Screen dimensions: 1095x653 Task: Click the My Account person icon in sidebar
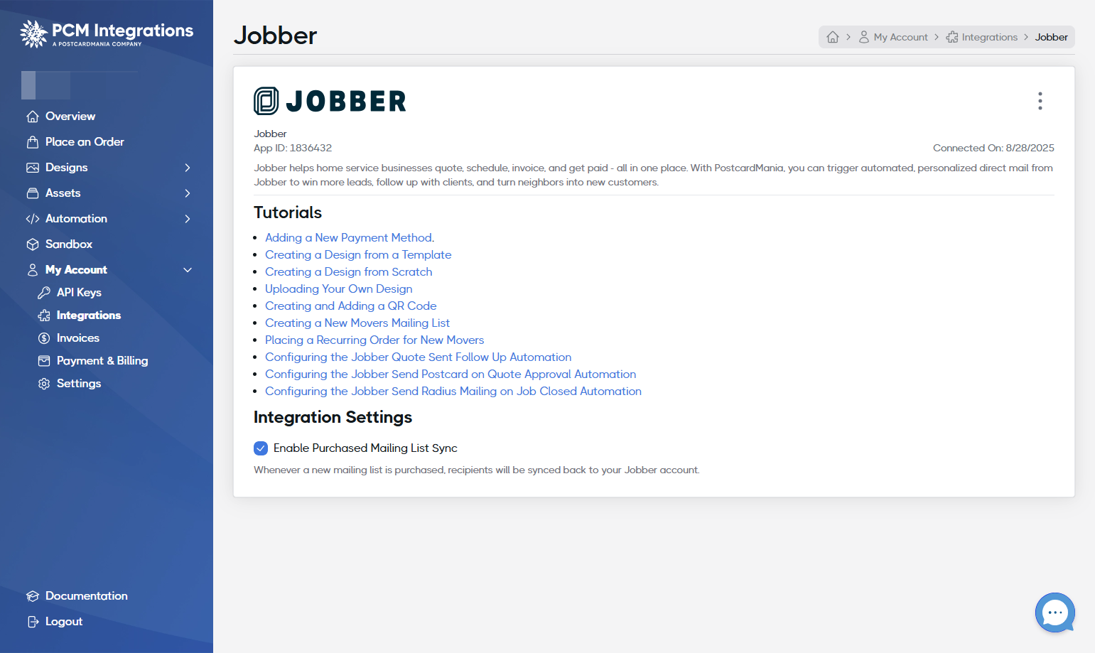tap(32, 270)
